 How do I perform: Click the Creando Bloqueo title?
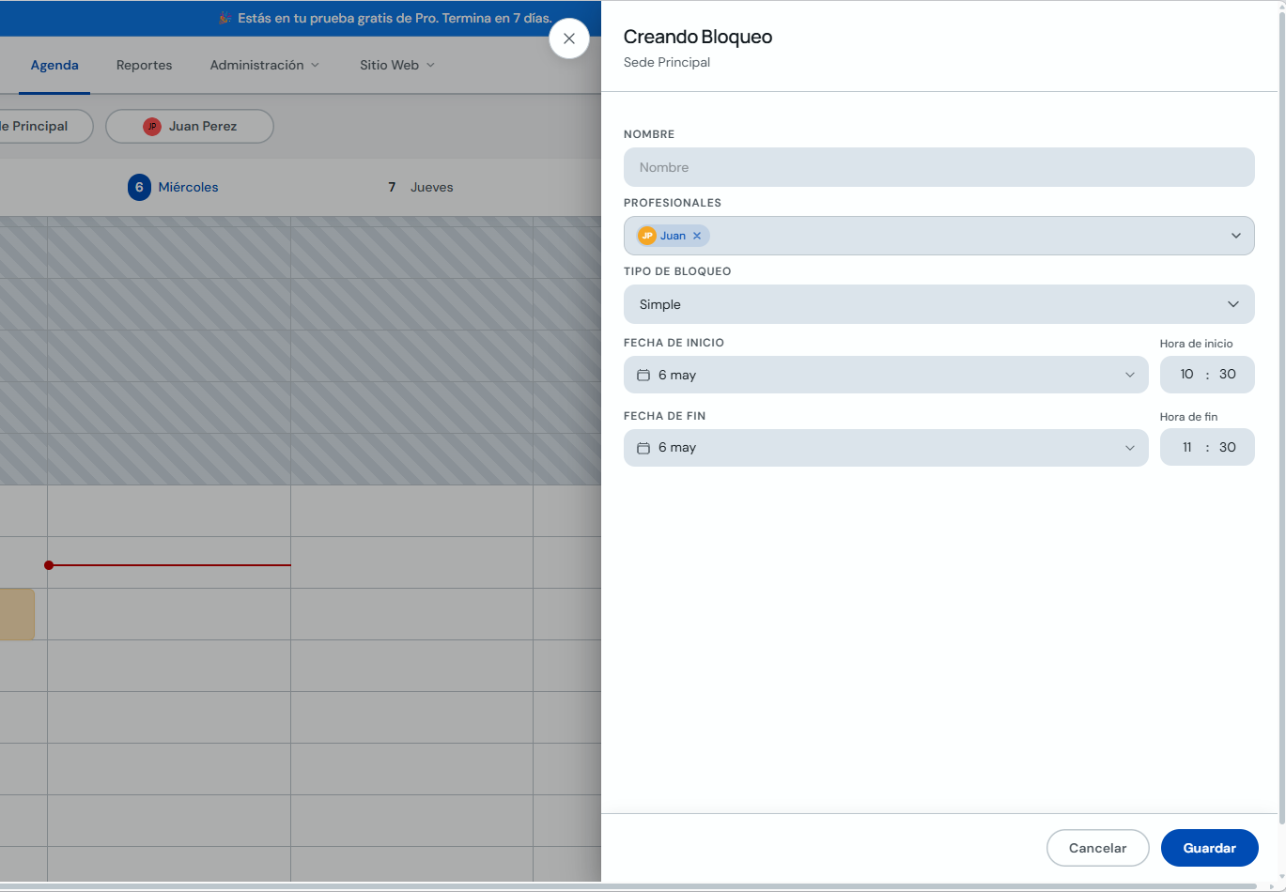pos(698,37)
